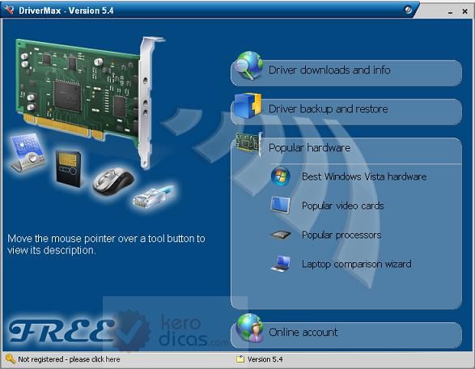Click the globe magnifier icon for driver downloads
This screenshot has width=475, height=369.
pos(248,66)
